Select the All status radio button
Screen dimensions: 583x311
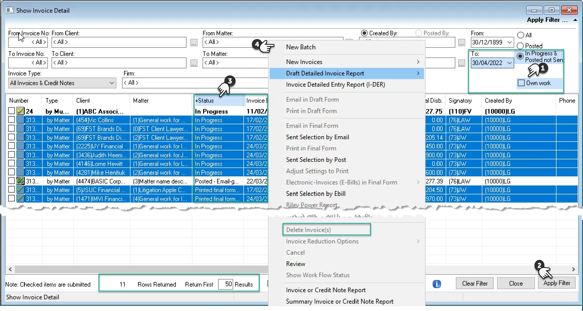coord(521,35)
